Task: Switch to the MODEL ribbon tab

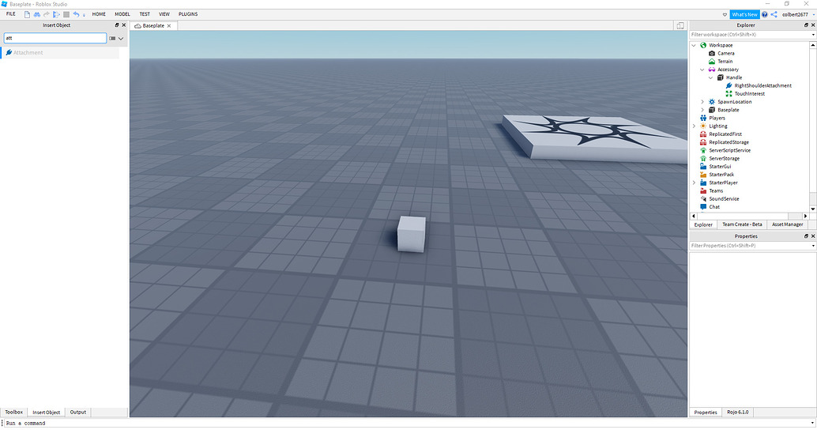Action: point(122,14)
